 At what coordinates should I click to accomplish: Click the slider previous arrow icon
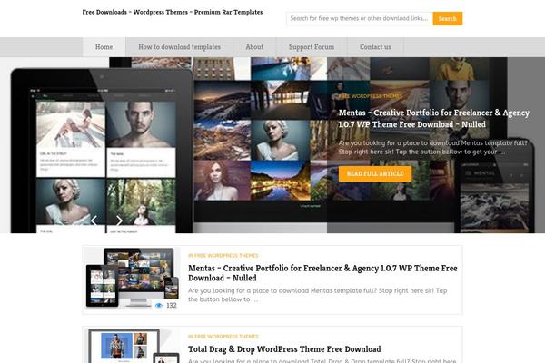pos(94,221)
